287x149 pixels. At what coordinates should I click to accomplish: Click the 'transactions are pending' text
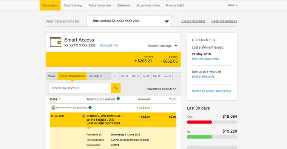pos(72,108)
